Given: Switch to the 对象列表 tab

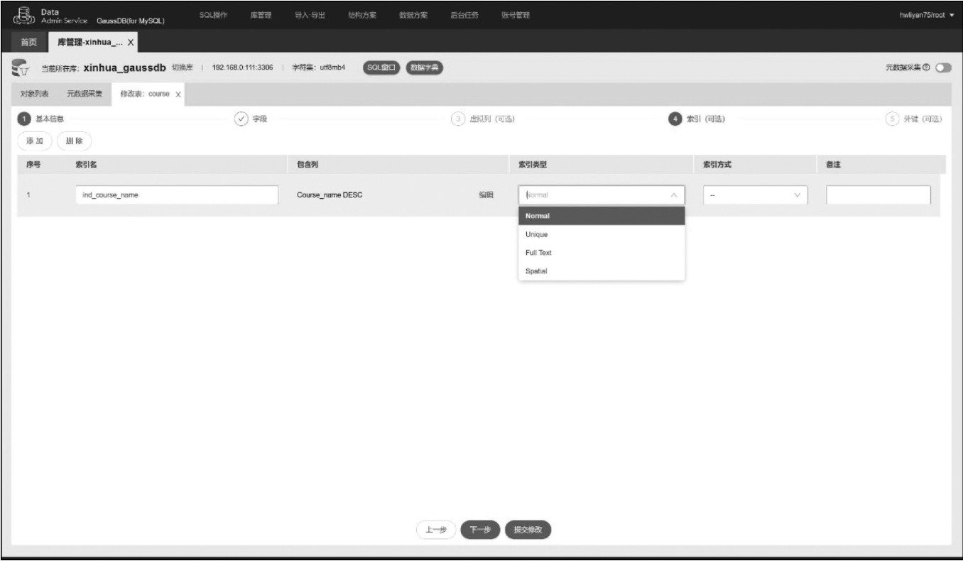Looking at the screenshot, I should click(35, 94).
